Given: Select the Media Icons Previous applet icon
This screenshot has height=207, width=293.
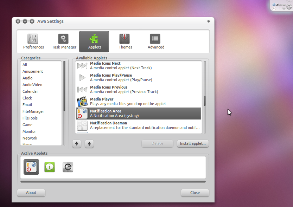Looking at the screenshot, I should (x=82, y=90).
